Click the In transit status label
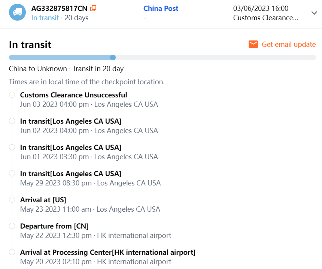Viewport: 322px width, 269px height. [x=45, y=18]
